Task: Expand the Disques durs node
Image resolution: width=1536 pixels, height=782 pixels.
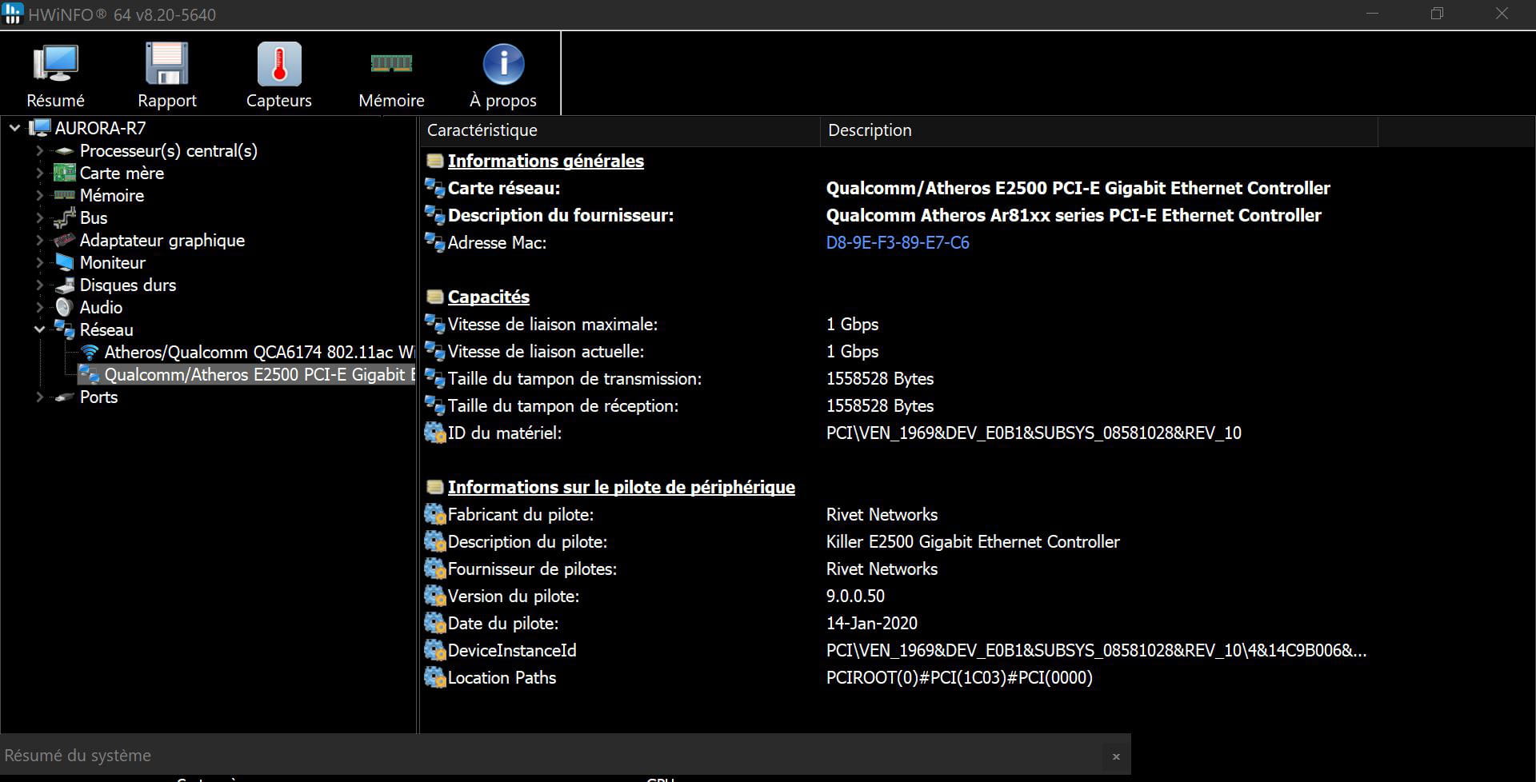Action: pyautogui.click(x=39, y=285)
